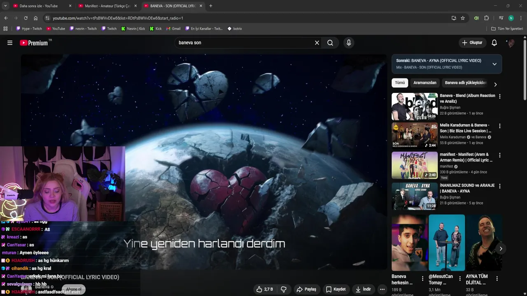
Task: Open BANEVA - AYNA reaction thumbnail
Action: pos(415,196)
